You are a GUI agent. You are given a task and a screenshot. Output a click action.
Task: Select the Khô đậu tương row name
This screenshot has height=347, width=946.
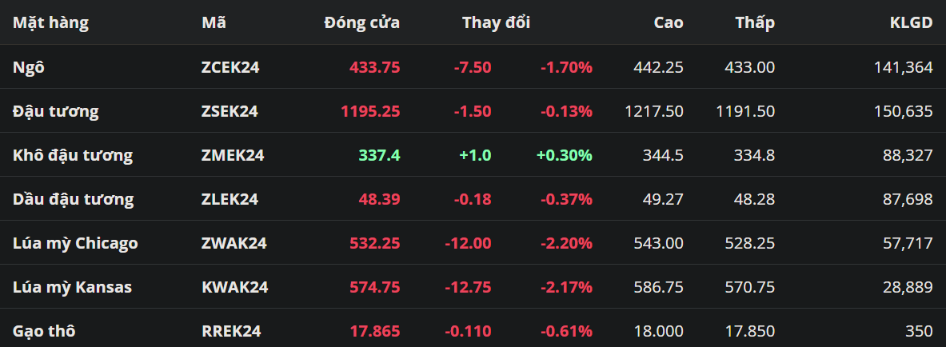(x=73, y=155)
